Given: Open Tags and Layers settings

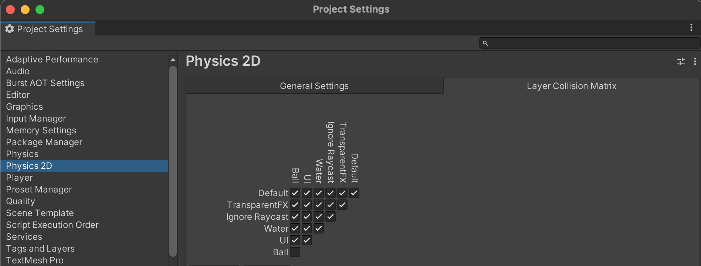Looking at the screenshot, I should coord(40,249).
